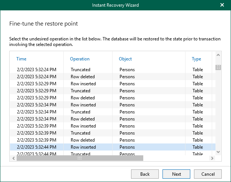Image resolution: width=231 pixels, height=182 pixels.
Task: Click the Object column header
Action: (x=125, y=59)
